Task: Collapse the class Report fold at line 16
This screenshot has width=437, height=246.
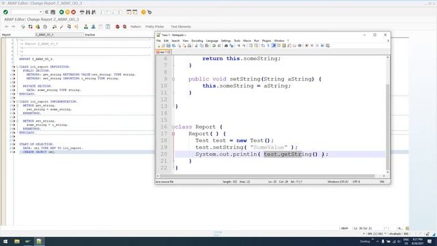Action: tap(173, 127)
